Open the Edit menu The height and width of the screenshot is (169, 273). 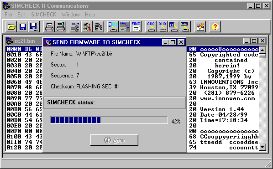coord(21,15)
